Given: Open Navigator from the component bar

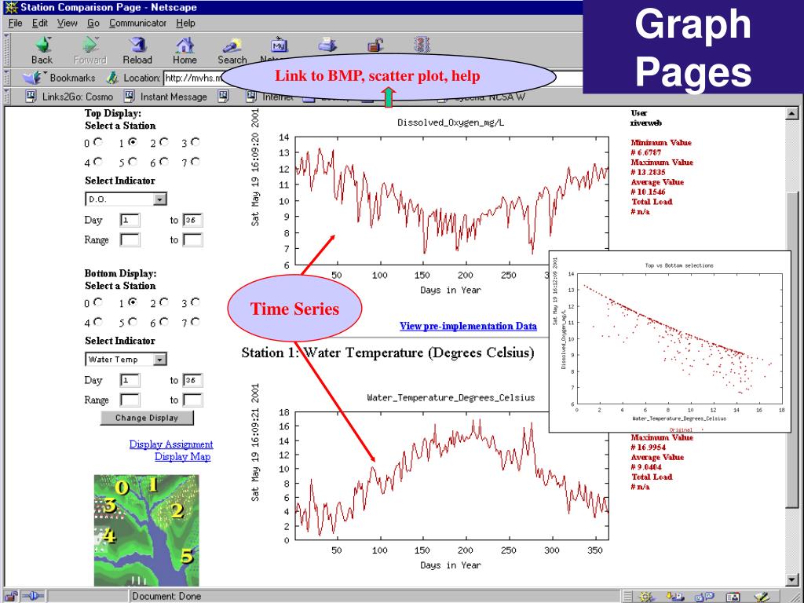Looking at the screenshot, I should (645, 597).
